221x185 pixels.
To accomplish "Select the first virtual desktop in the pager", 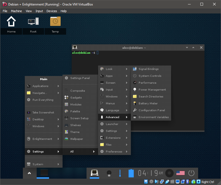I will pyautogui.click(x=44, y=173).
